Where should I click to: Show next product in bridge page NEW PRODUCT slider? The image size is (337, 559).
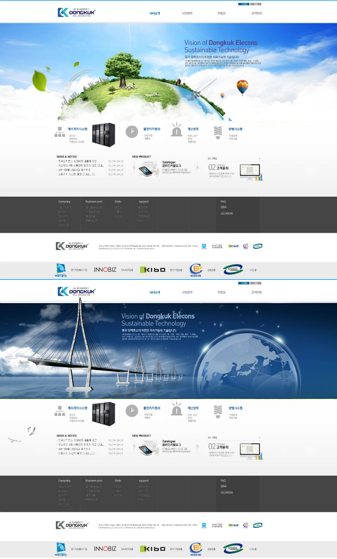click(197, 446)
